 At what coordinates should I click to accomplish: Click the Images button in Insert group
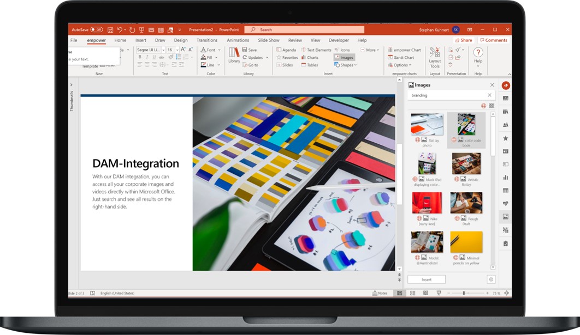coord(344,57)
